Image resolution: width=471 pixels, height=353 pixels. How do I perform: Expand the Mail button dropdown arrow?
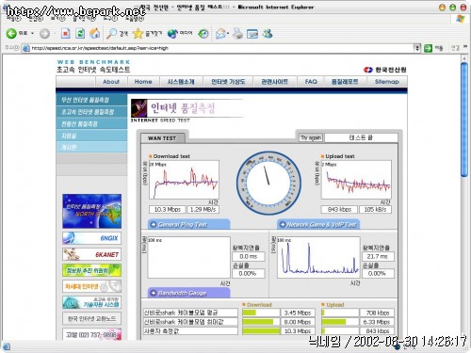pos(228,34)
